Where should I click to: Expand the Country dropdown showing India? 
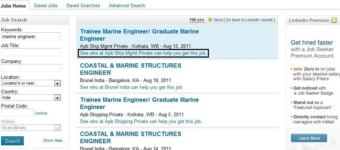coord(57,97)
